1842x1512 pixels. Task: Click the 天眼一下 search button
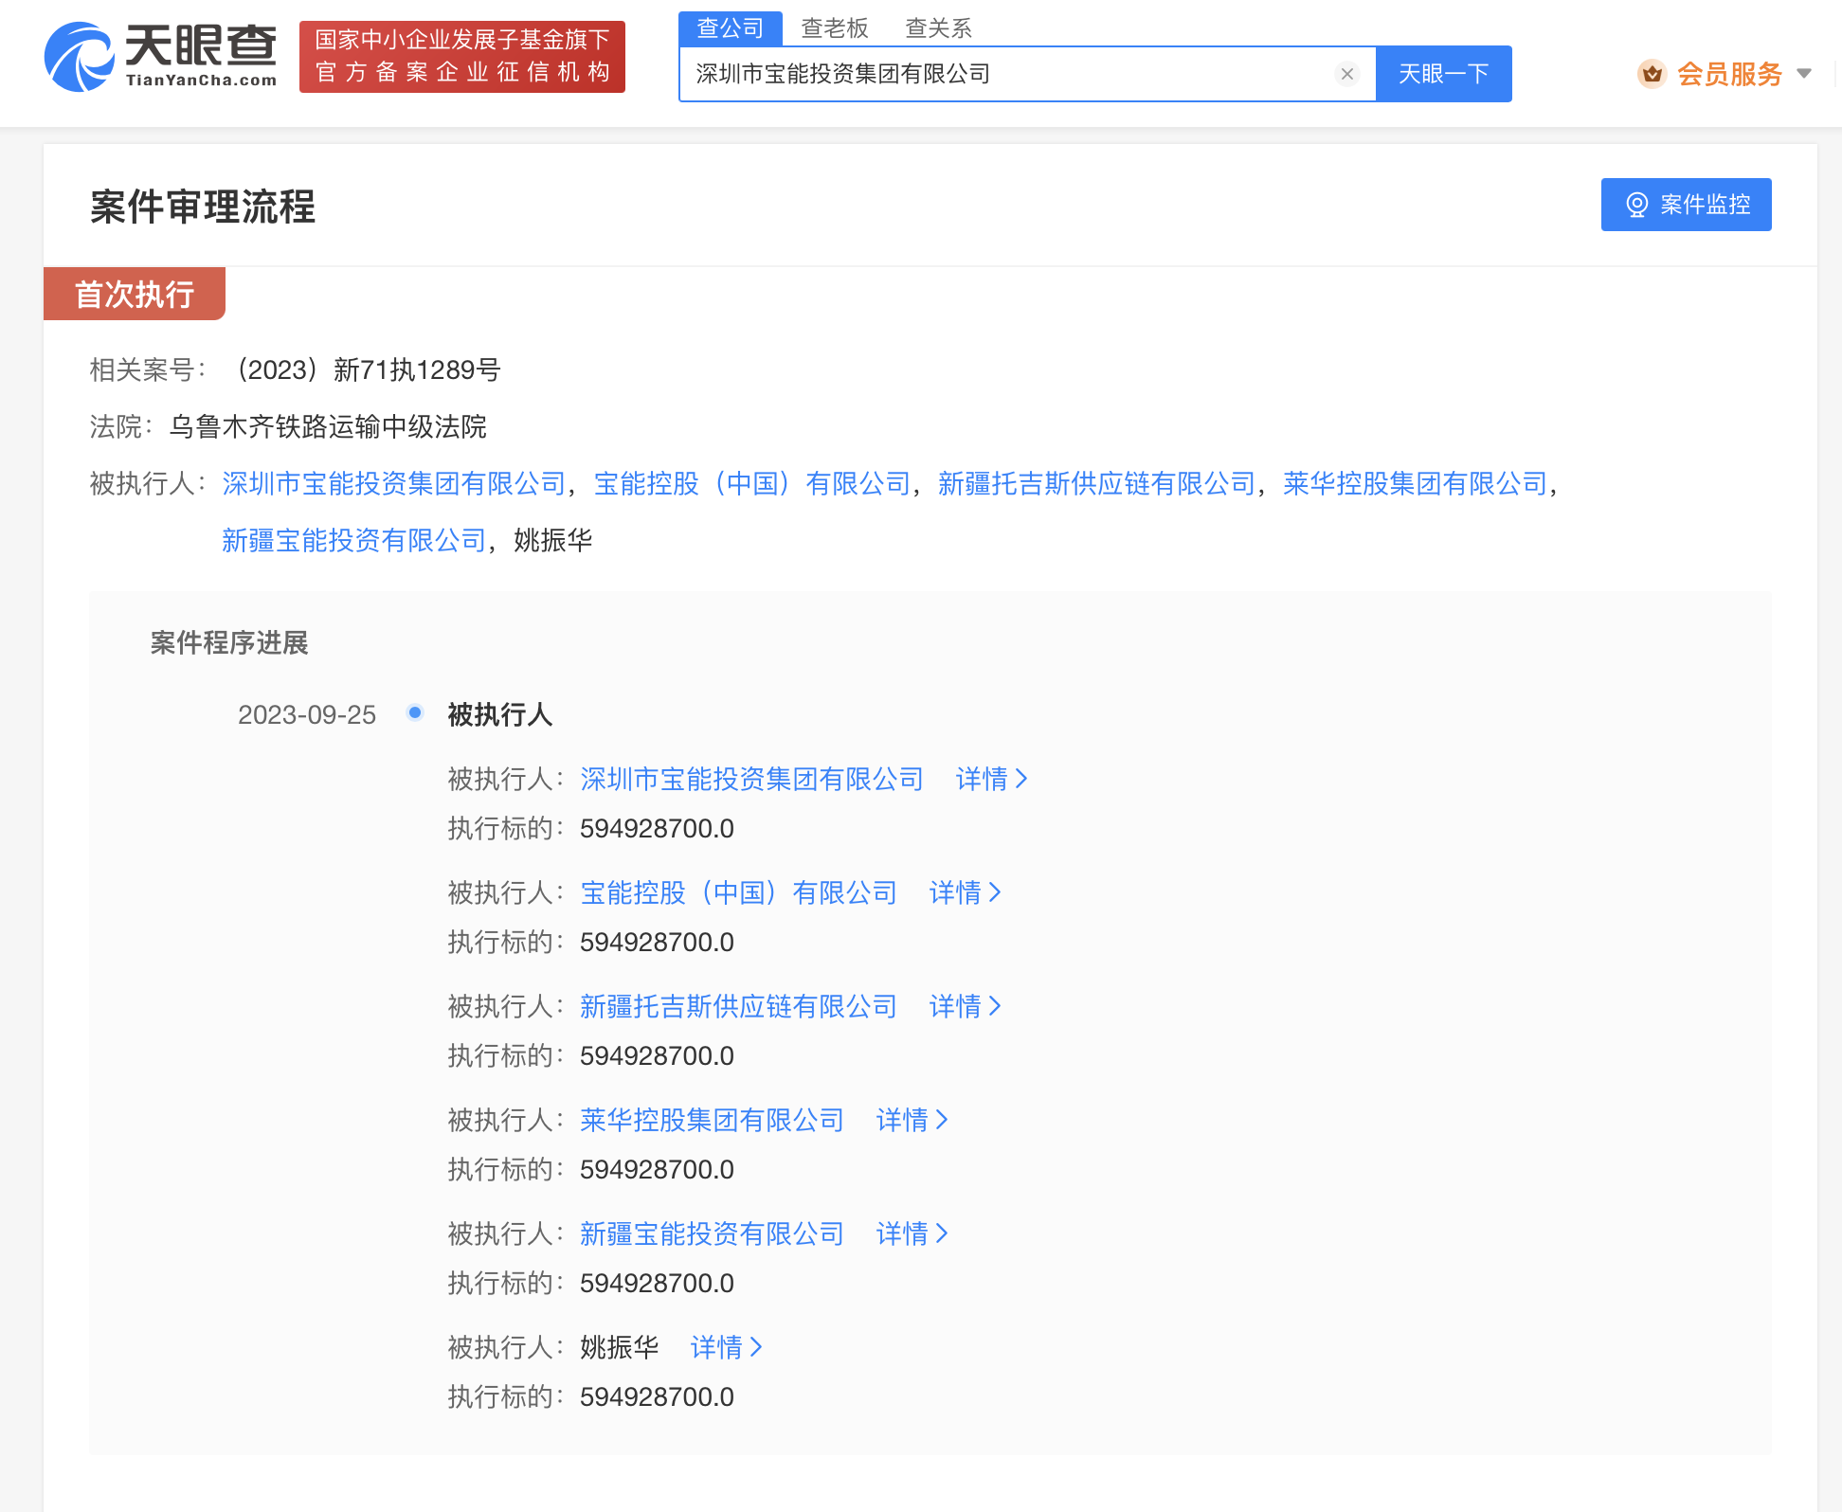pyautogui.click(x=1443, y=73)
